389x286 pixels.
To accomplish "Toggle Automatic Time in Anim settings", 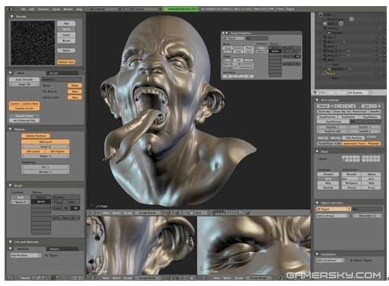I will coord(354,144).
